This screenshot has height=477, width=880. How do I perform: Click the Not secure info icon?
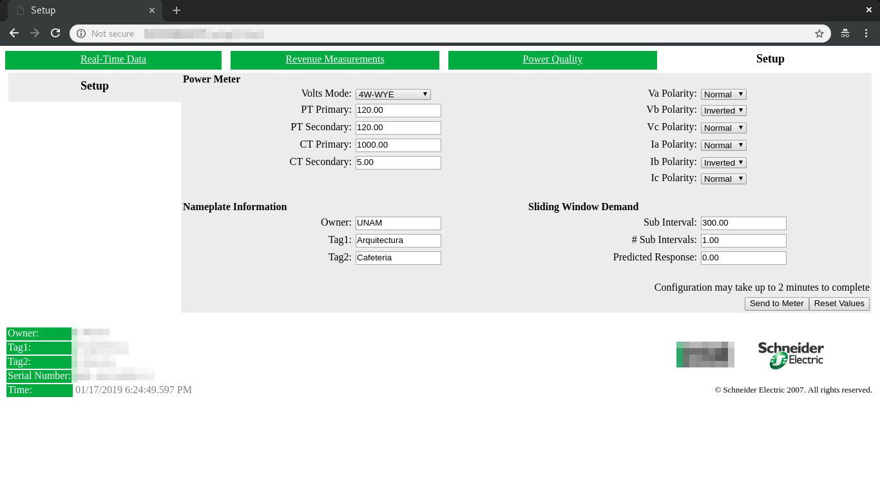[81, 34]
